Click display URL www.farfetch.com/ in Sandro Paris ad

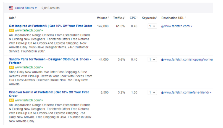pyautogui.click(x=28, y=67)
